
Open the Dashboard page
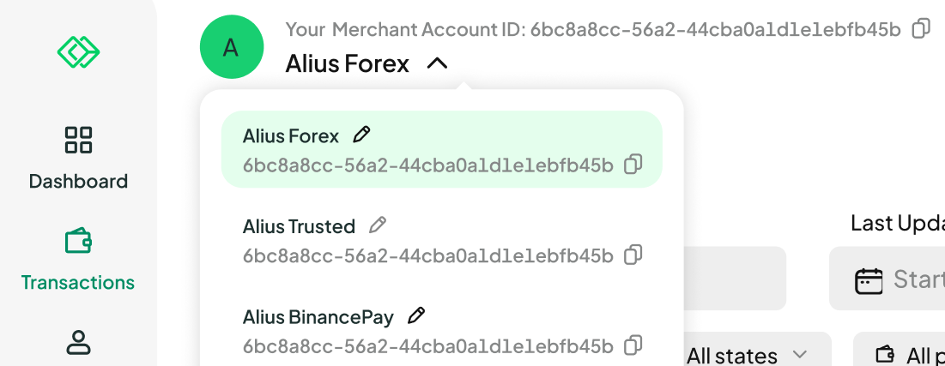click(x=78, y=158)
